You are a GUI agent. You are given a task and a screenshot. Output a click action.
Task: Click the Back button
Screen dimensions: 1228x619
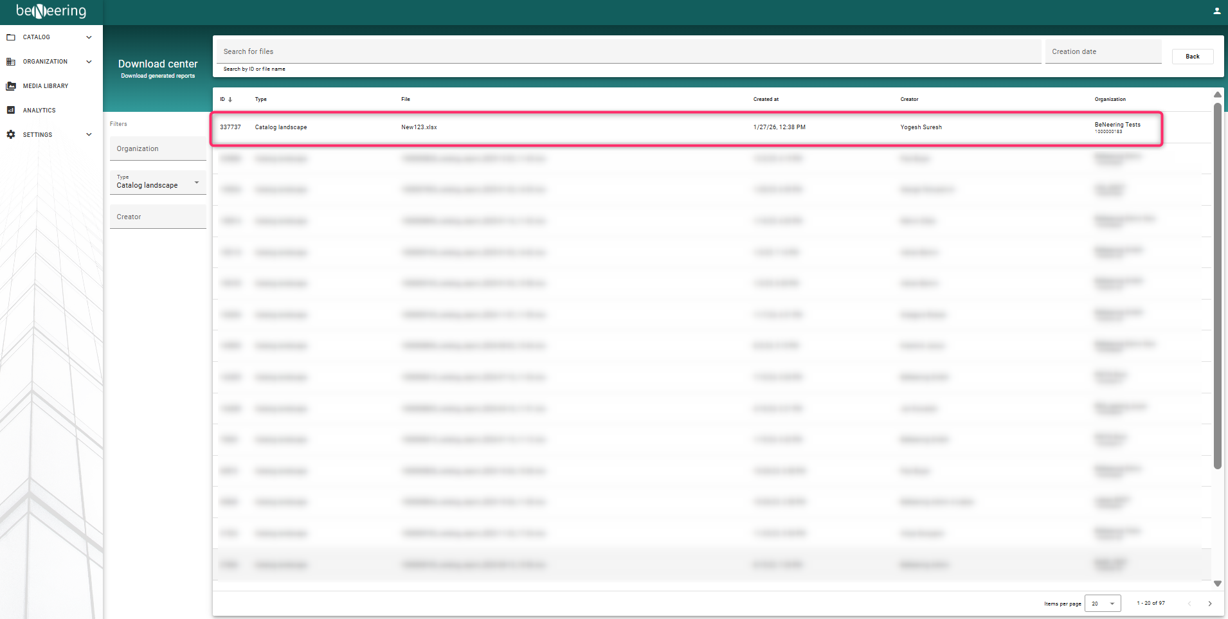(x=1192, y=57)
